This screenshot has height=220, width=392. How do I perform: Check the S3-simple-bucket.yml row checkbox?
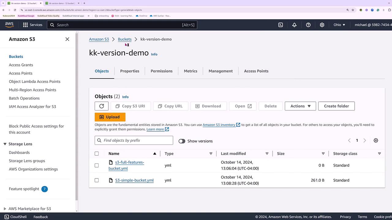tap(97, 180)
